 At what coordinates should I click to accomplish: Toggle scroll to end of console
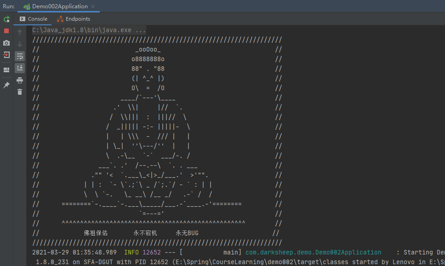click(20, 68)
